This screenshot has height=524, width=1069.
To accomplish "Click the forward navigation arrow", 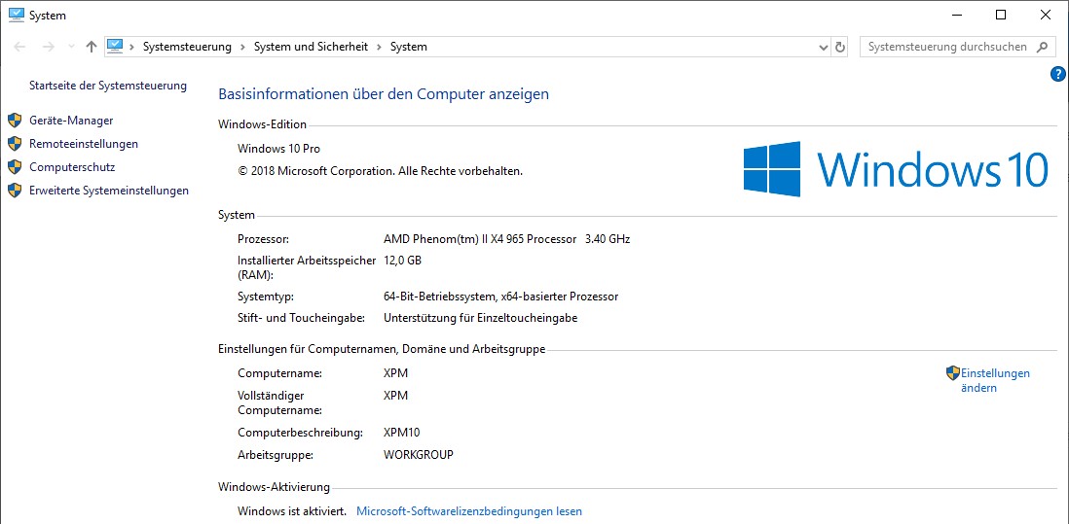I will click(x=48, y=47).
